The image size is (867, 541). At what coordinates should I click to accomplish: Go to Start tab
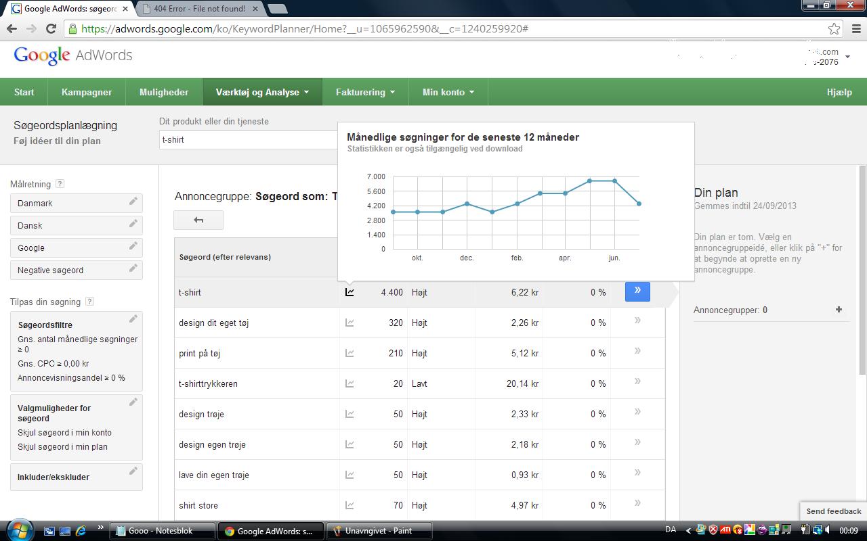24,92
